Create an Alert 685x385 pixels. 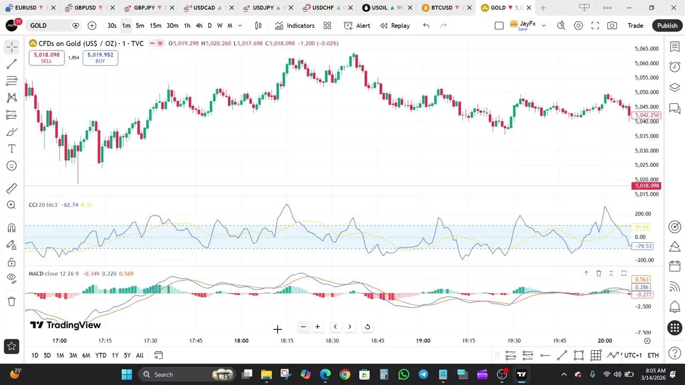[x=357, y=26]
